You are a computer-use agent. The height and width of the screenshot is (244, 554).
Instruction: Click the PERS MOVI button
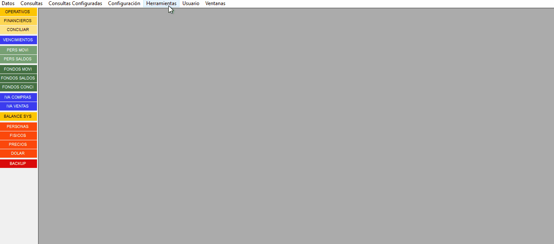18,50
